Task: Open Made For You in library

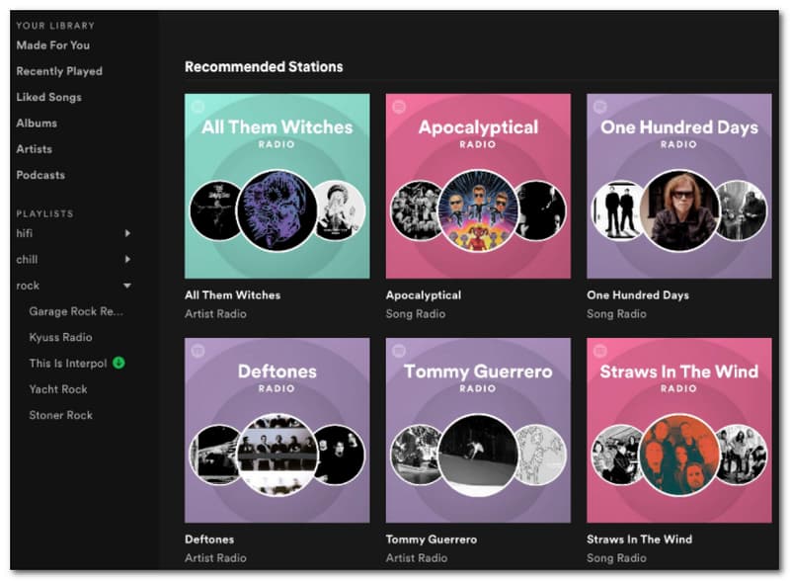Action: click(53, 45)
